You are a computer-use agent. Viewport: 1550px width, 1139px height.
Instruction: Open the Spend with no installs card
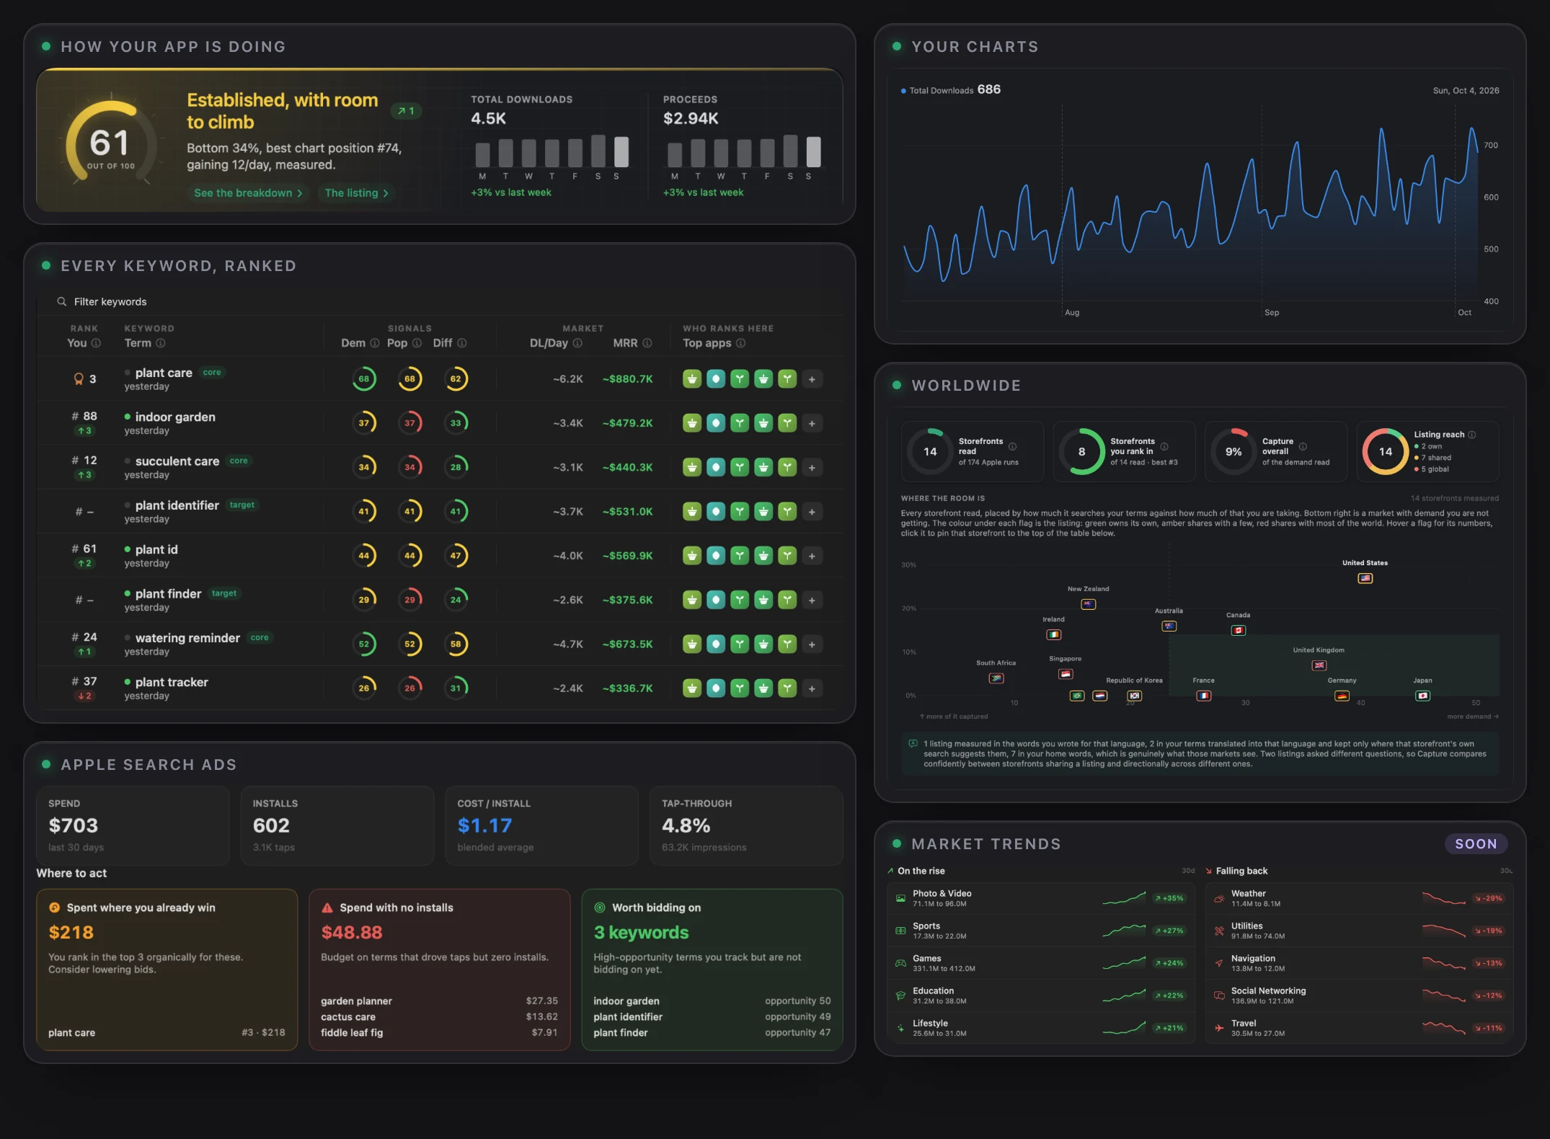[440, 970]
